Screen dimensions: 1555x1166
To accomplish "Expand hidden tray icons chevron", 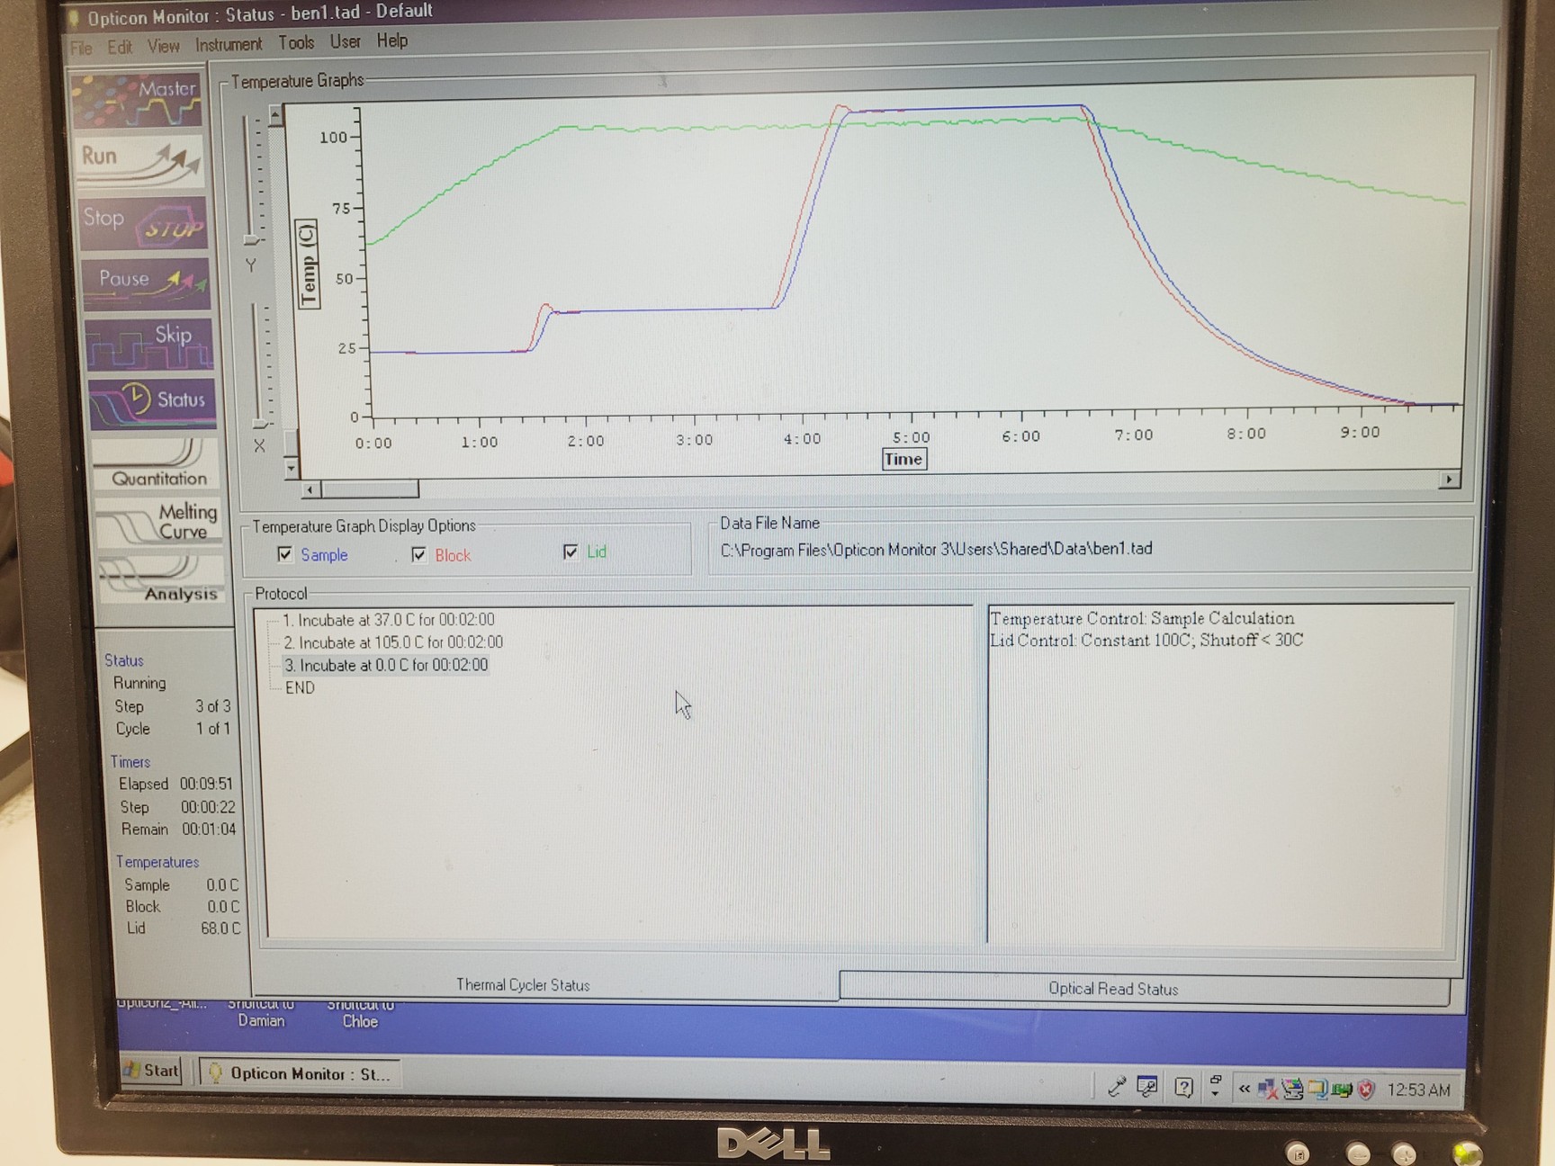I will (1245, 1089).
